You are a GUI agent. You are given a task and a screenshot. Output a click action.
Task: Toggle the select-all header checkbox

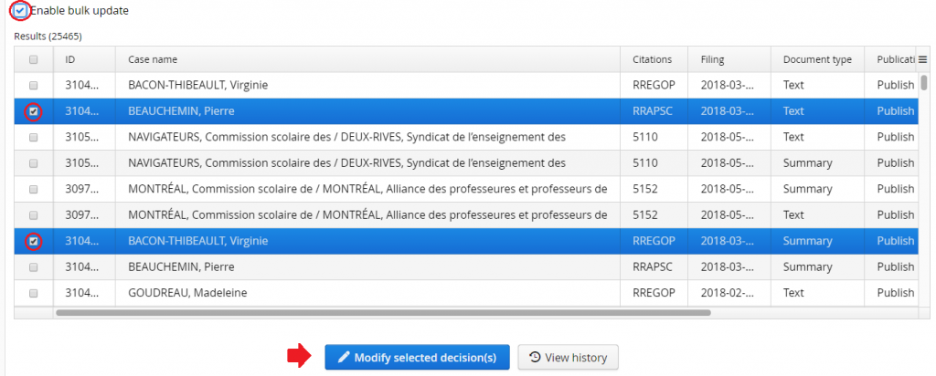(x=34, y=59)
